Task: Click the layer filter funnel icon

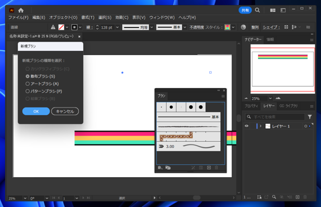Action: [310, 117]
